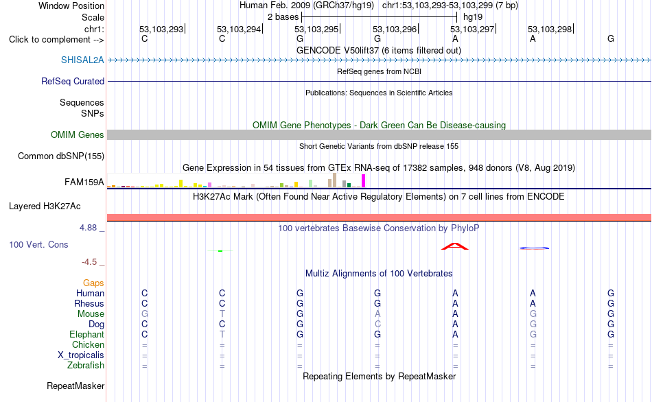Click the Mouse alignment row label
The height and width of the screenshot is (402, 652).
click(91, 314)
